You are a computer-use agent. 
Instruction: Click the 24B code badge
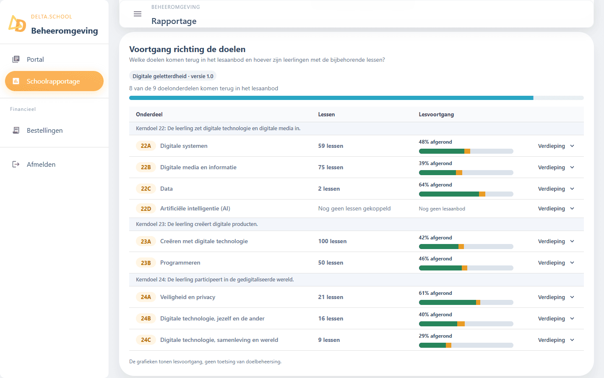(x=146, y=318)
